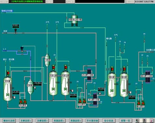Open the 报警一览 alarm list
This screenshot has height=123, width=155.
pos(126,121)
